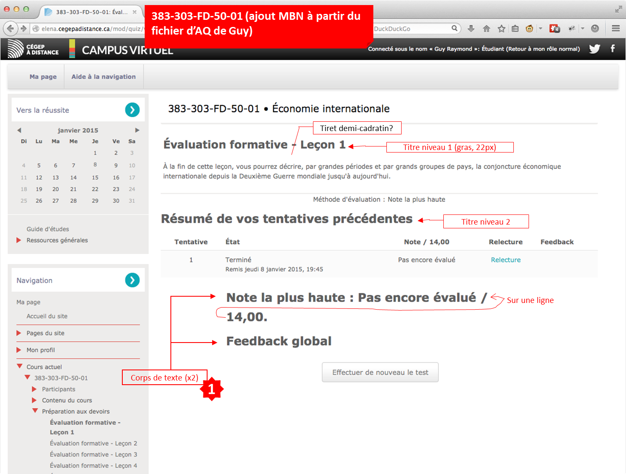Click the browser back arrow button
The image size is (626, 474).
11,29
